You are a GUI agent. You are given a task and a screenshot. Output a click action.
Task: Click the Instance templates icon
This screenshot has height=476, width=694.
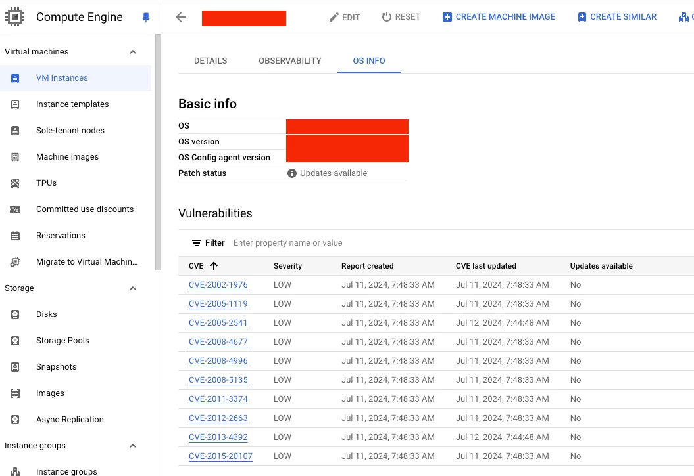coord(15,104)
